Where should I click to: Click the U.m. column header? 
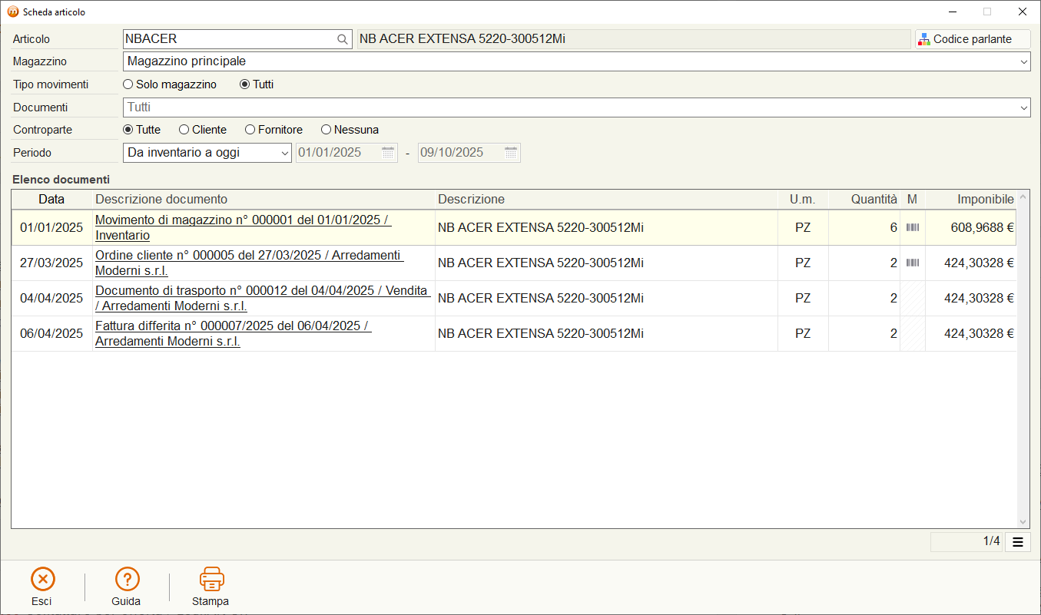coord(803,199)
